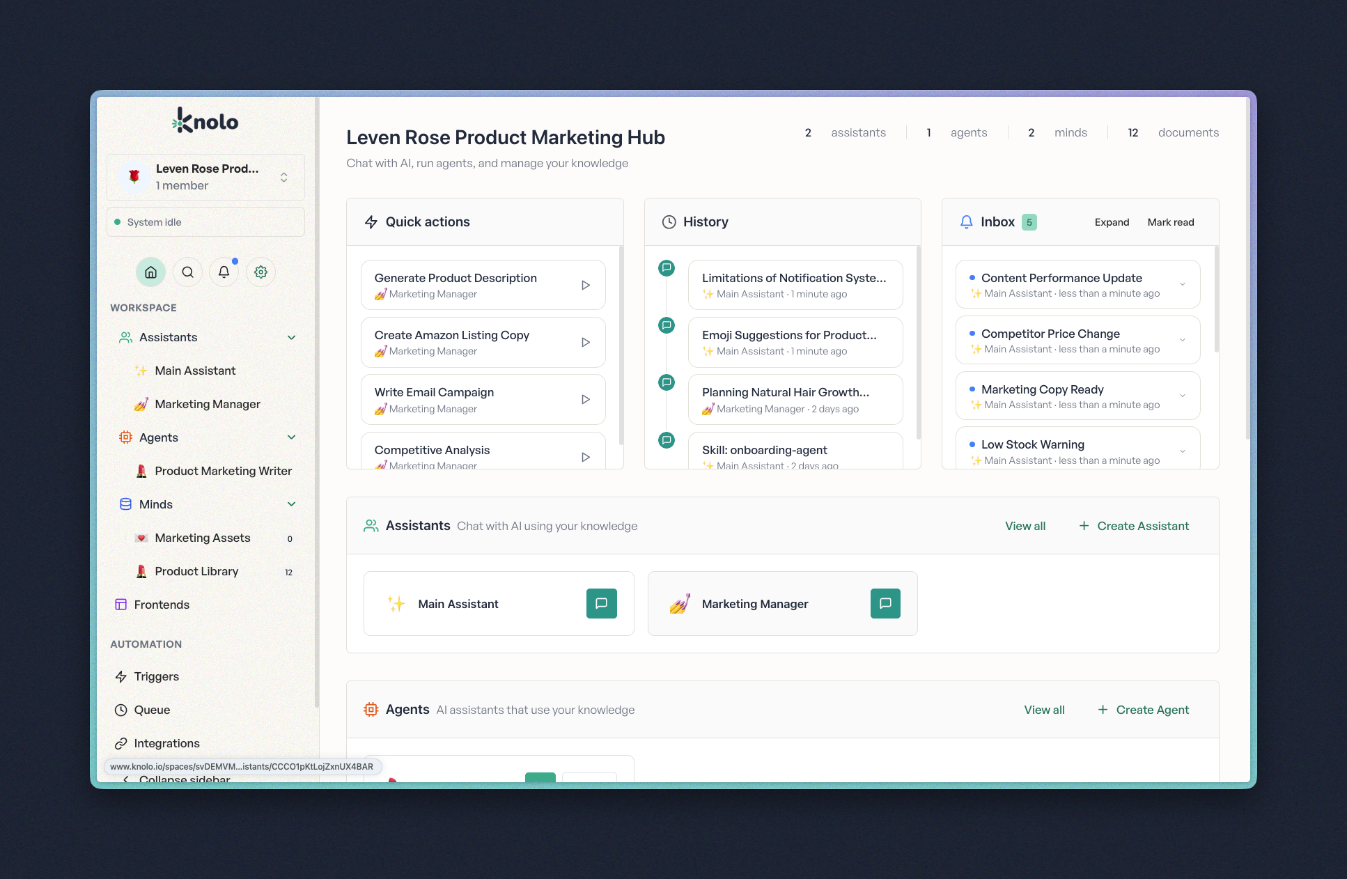Click the main page vertical scrollbar

click(x=1248, y=268)
